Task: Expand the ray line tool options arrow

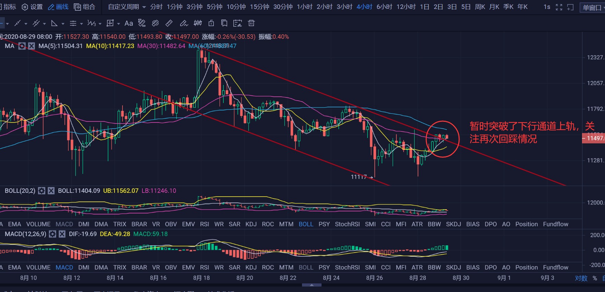Action: tap(26, 24)
